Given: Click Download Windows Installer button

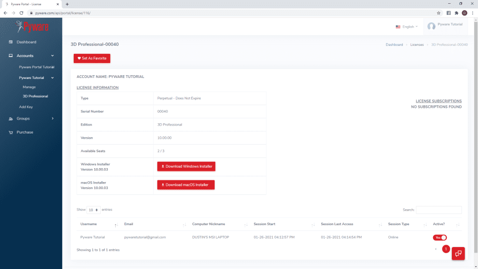Looking at the screenshot, I should (186, 166).
